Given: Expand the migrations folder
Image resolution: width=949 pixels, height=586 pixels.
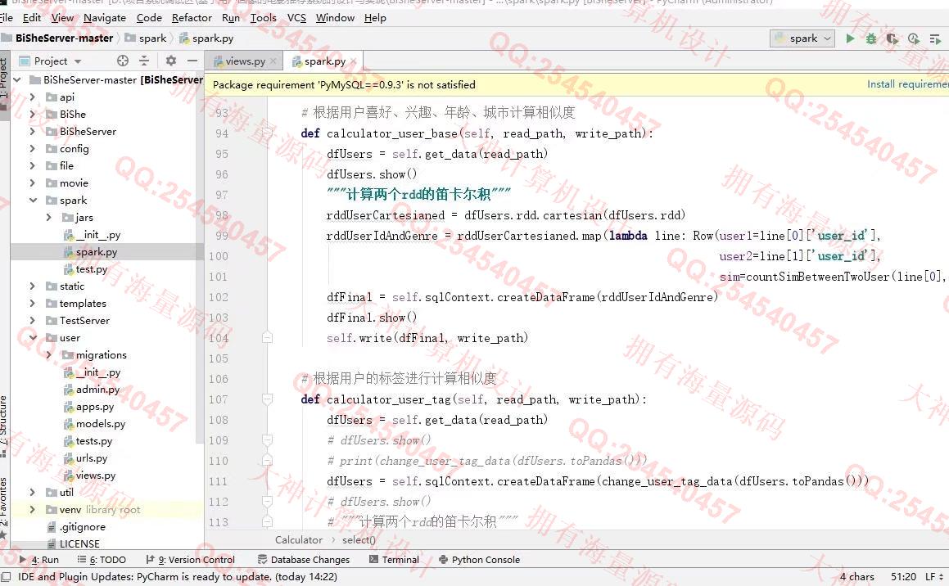Looking at the screenshot, I should point(49,354).
